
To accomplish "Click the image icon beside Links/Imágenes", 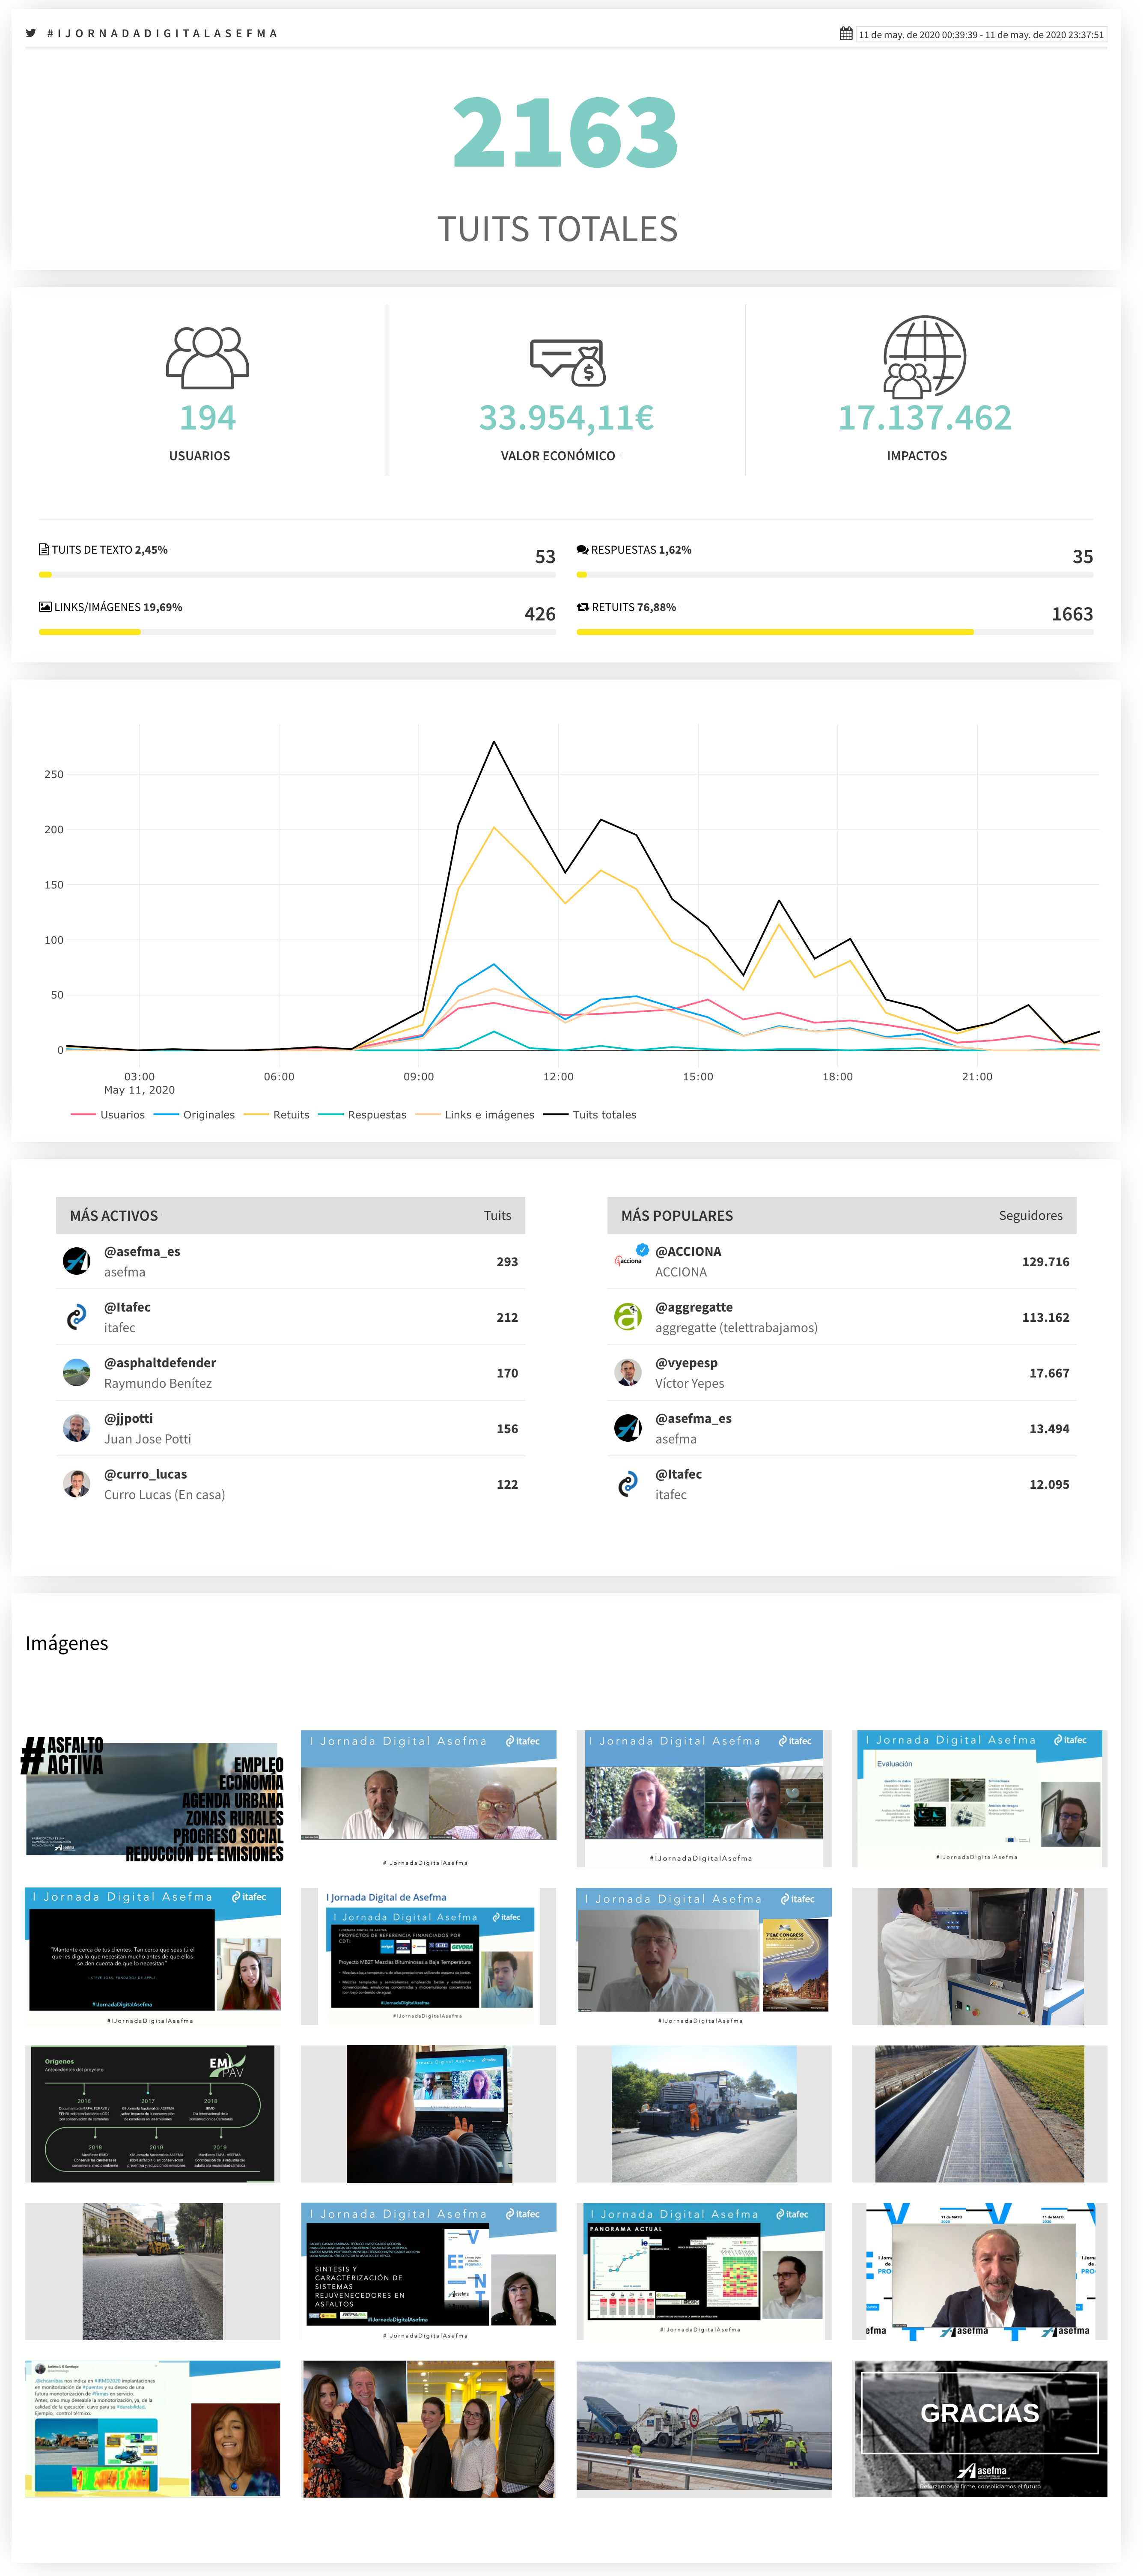I will point(45,607).
